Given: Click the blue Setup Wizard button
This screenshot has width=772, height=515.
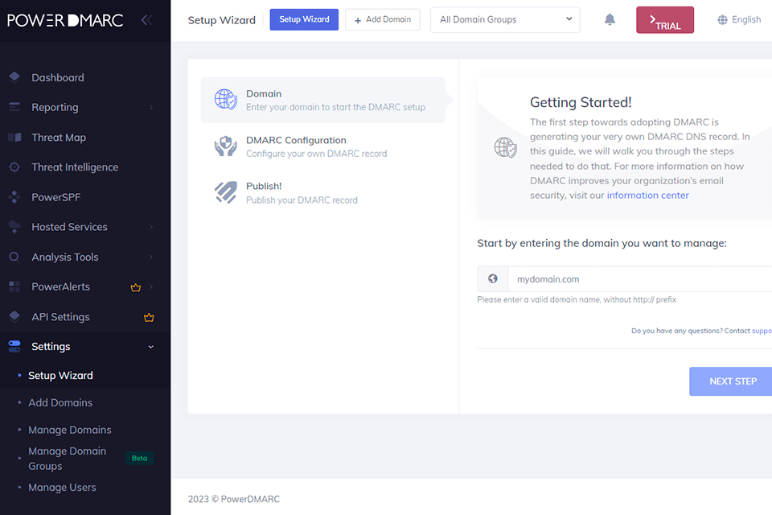Looking at the screenshot, I should pos(304,19).
